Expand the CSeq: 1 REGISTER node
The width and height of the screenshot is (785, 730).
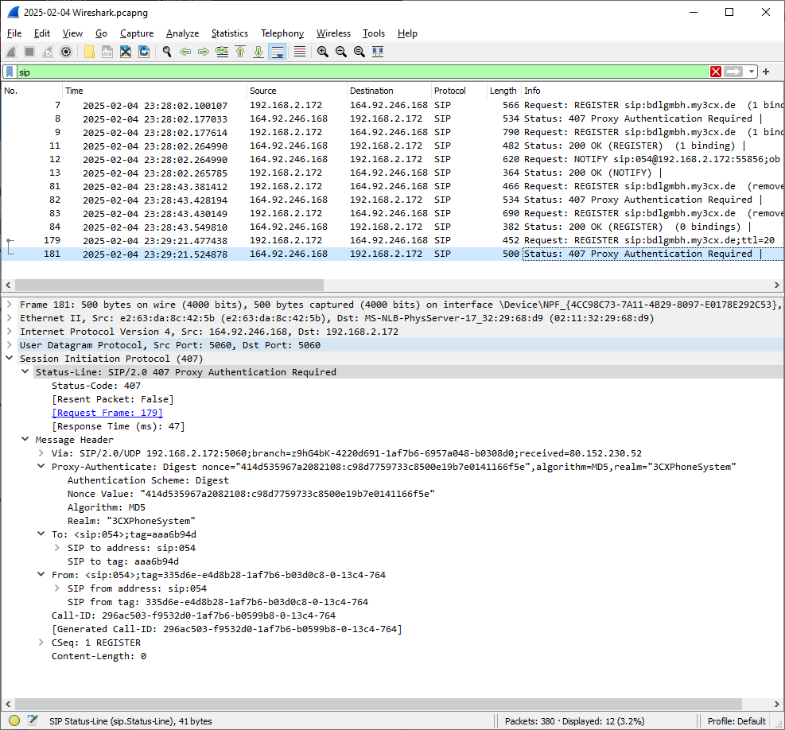tap(41, 643)
